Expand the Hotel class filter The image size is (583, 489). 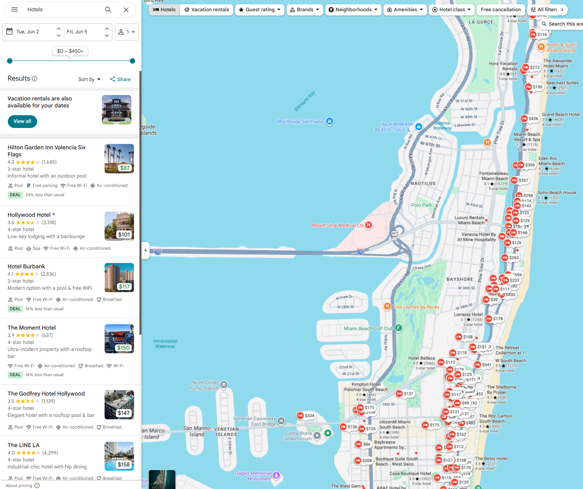click(x=452, y=10)
